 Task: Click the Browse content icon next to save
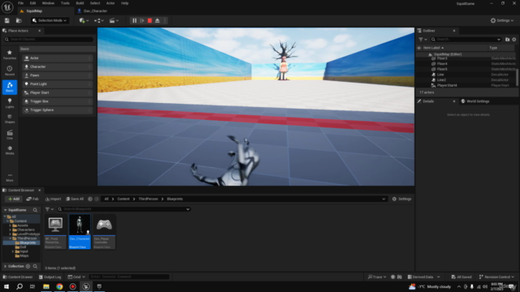coord(19,20)
